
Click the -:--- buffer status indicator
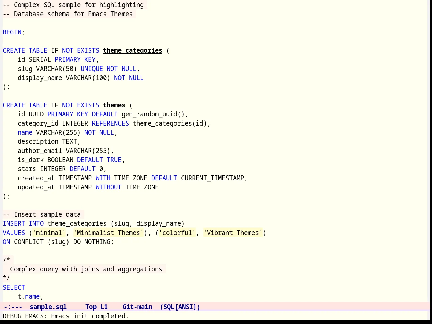point(13,307)
